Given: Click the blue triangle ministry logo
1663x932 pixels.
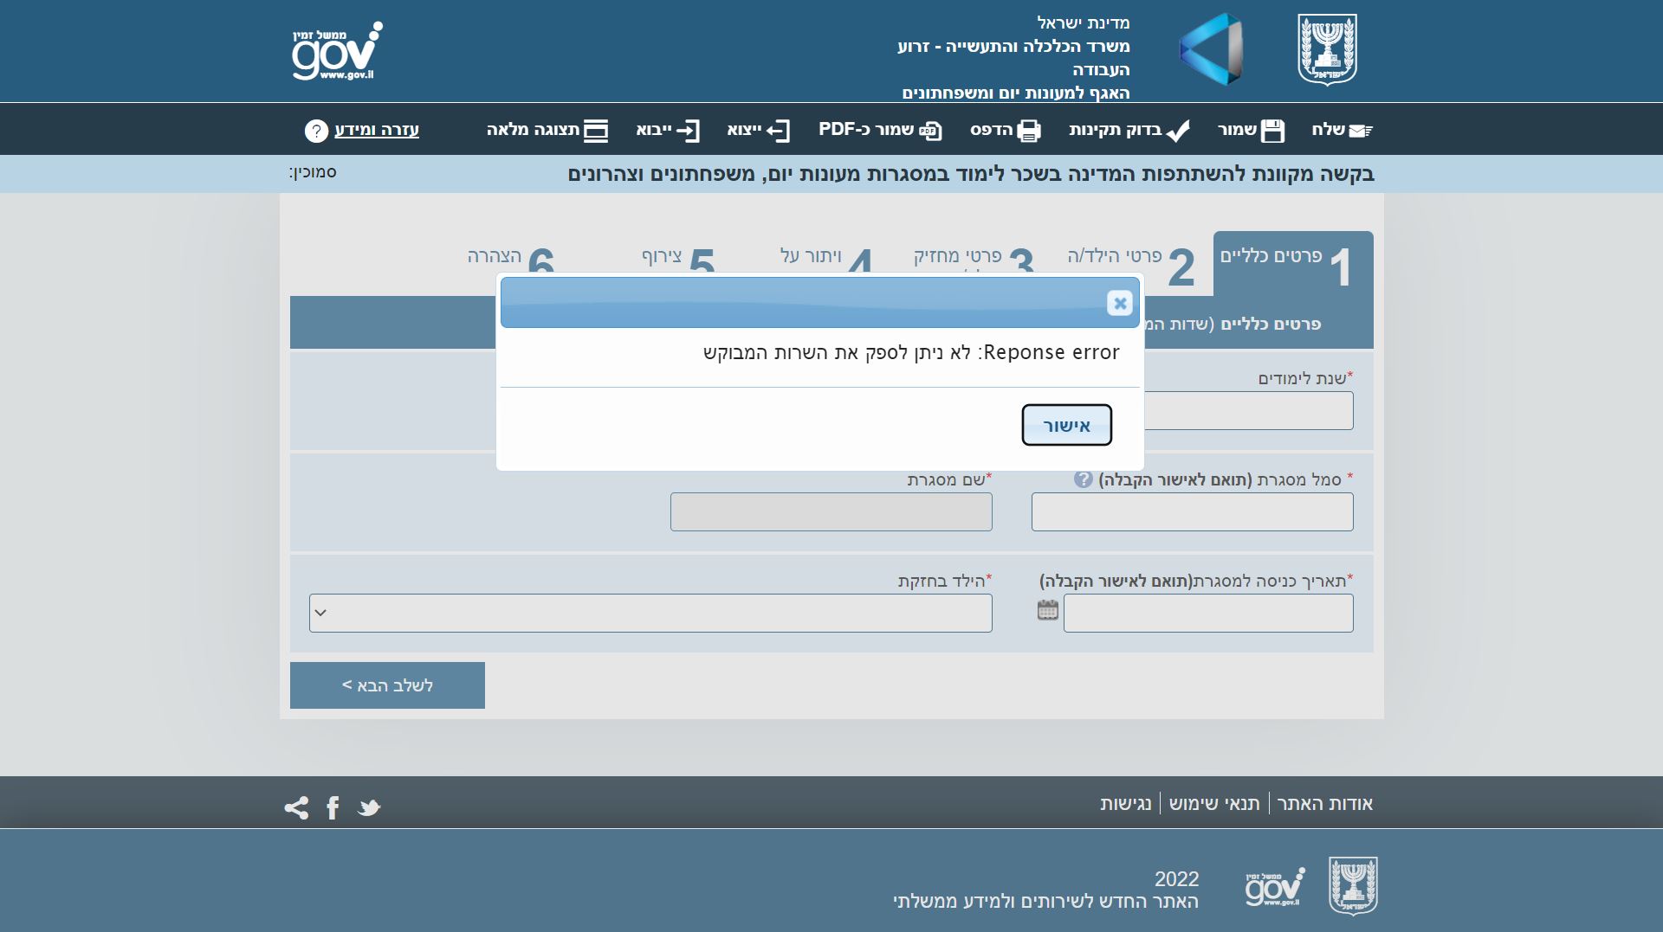Looking at the screenshot, I should (x=1211, y=49).
